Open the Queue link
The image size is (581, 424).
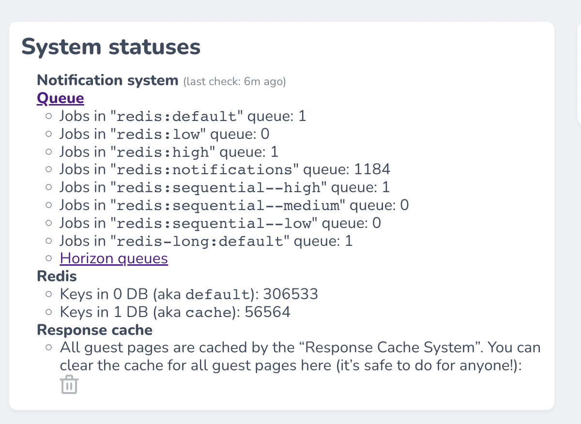pyautogui.click(x=61, y=99)
